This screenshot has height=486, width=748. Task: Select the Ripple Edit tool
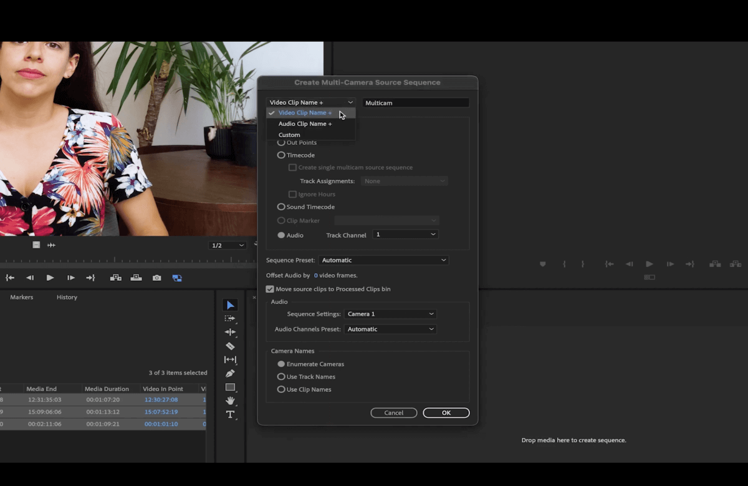tap(230, 333)
